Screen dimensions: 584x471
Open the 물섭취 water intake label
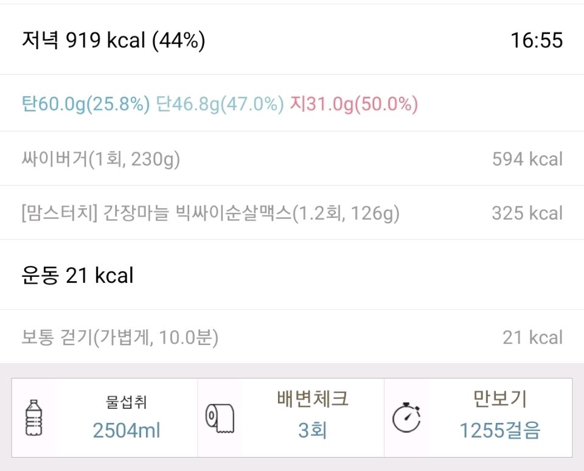pos(127,402)
